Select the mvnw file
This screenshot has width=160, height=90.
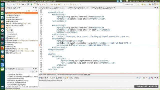click(11, 32)
